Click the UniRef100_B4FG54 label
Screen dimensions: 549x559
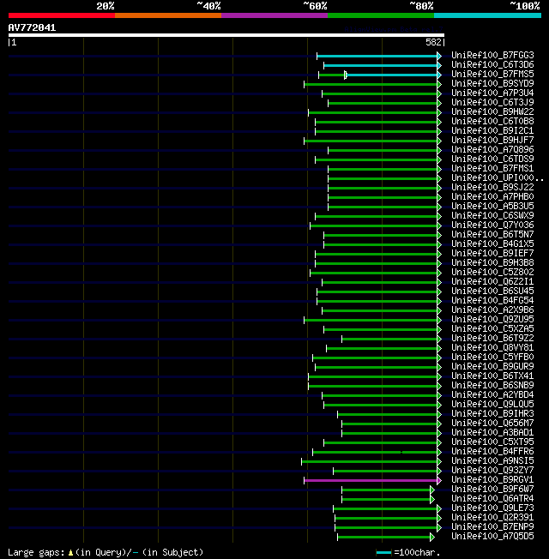pos(492,301)
